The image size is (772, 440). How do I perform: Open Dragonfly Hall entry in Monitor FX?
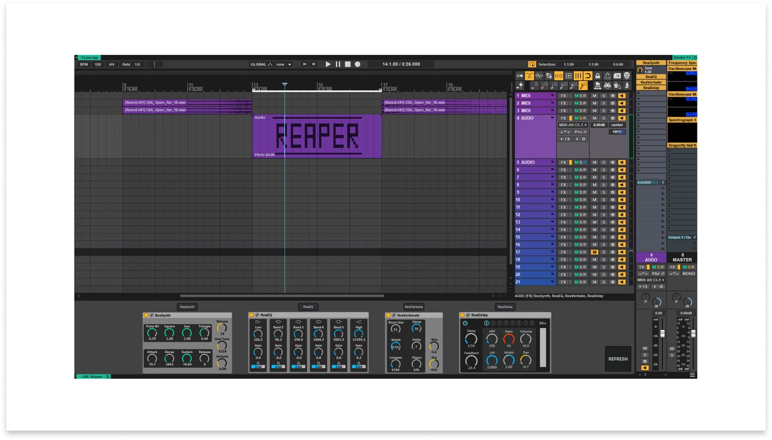click(682, 145)
